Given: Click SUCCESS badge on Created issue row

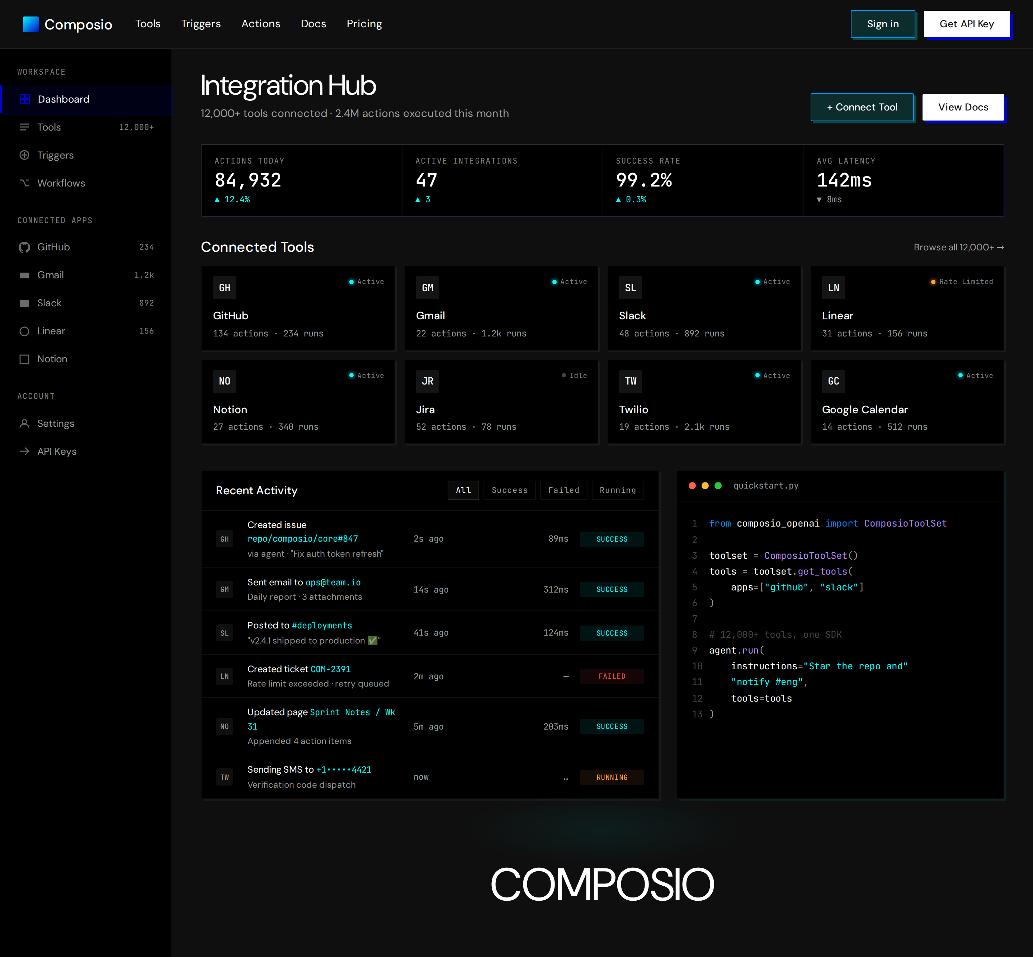Looking at the screenshot, I should [x=612, y=539].
